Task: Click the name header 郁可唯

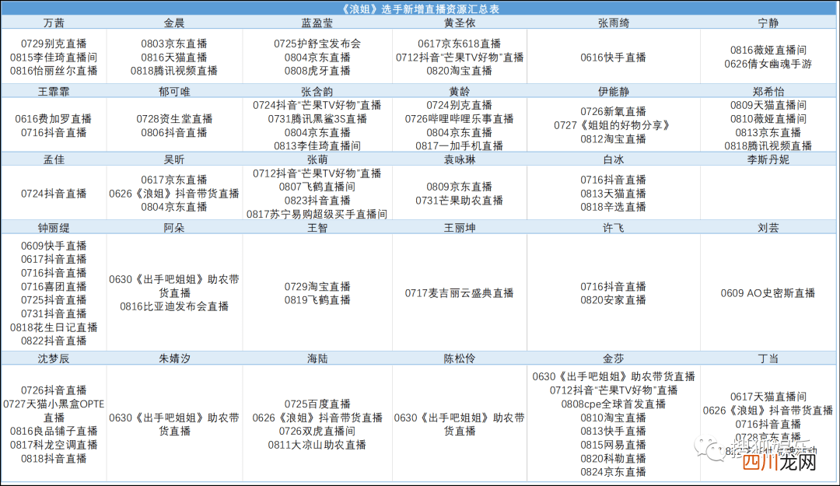Action: tap(174, 92)
